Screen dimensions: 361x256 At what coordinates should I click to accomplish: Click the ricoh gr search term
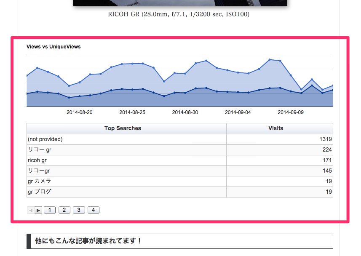37,160
